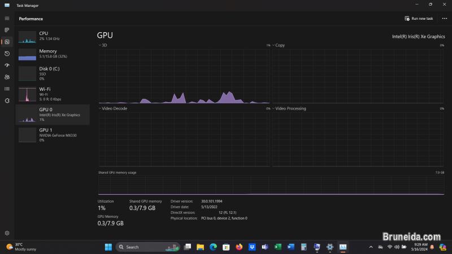Viewport: 452px width, 254px height.
Task: Open the Services page icon
Action: pyautogui.click(x=7, y=100)
